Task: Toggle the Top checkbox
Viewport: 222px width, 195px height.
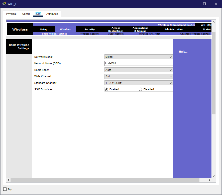Action: (5, 189)
